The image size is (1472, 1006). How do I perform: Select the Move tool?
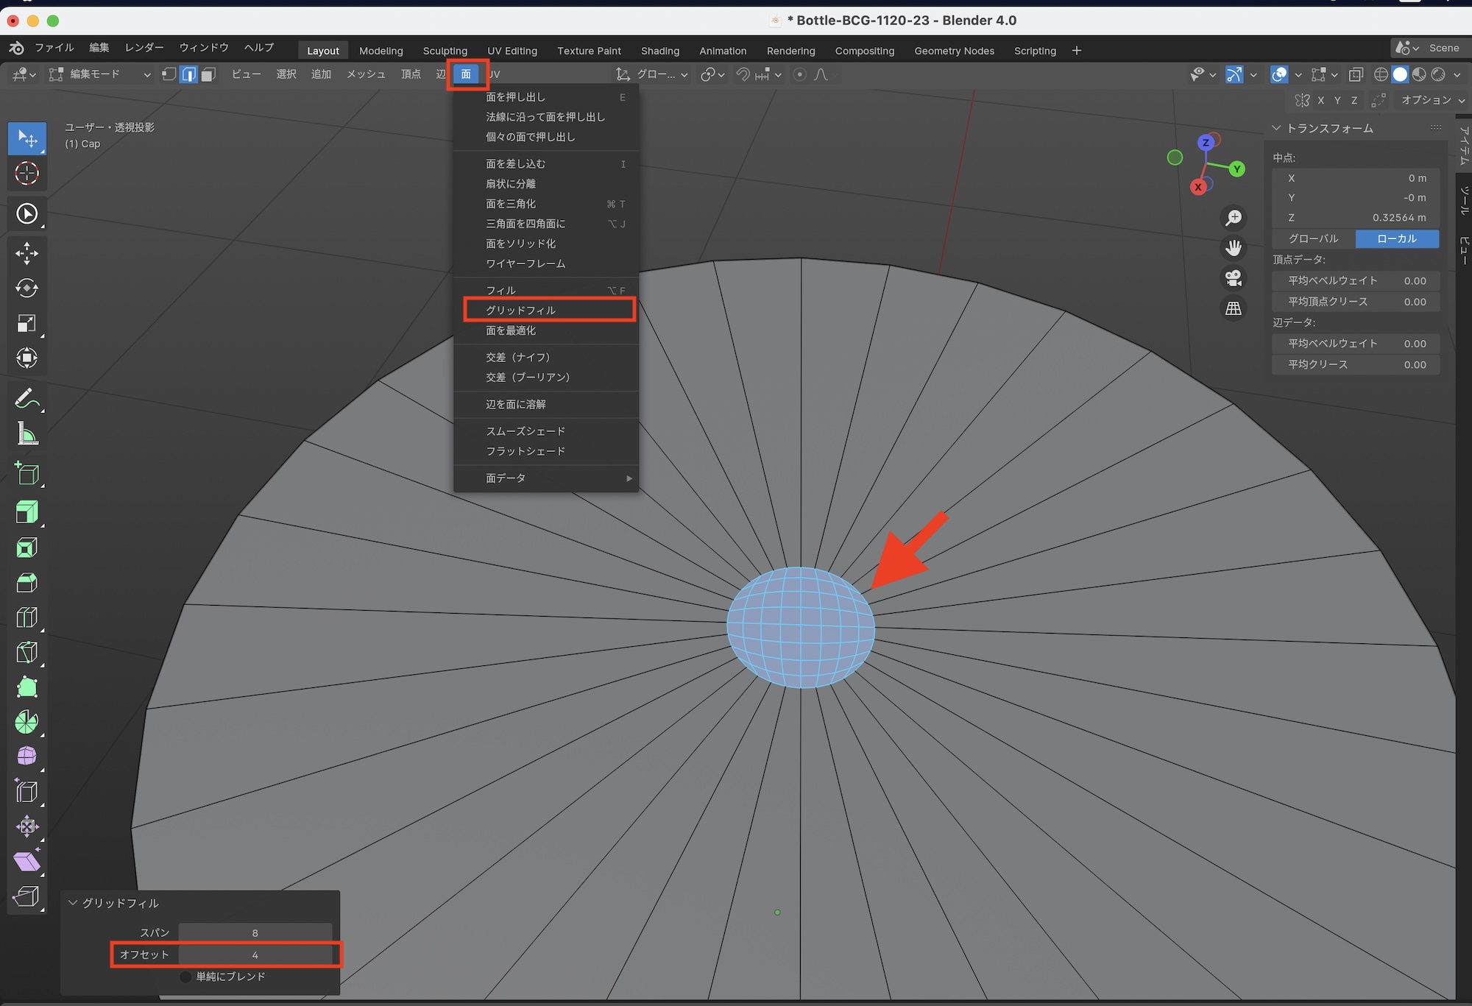(27, 253)
